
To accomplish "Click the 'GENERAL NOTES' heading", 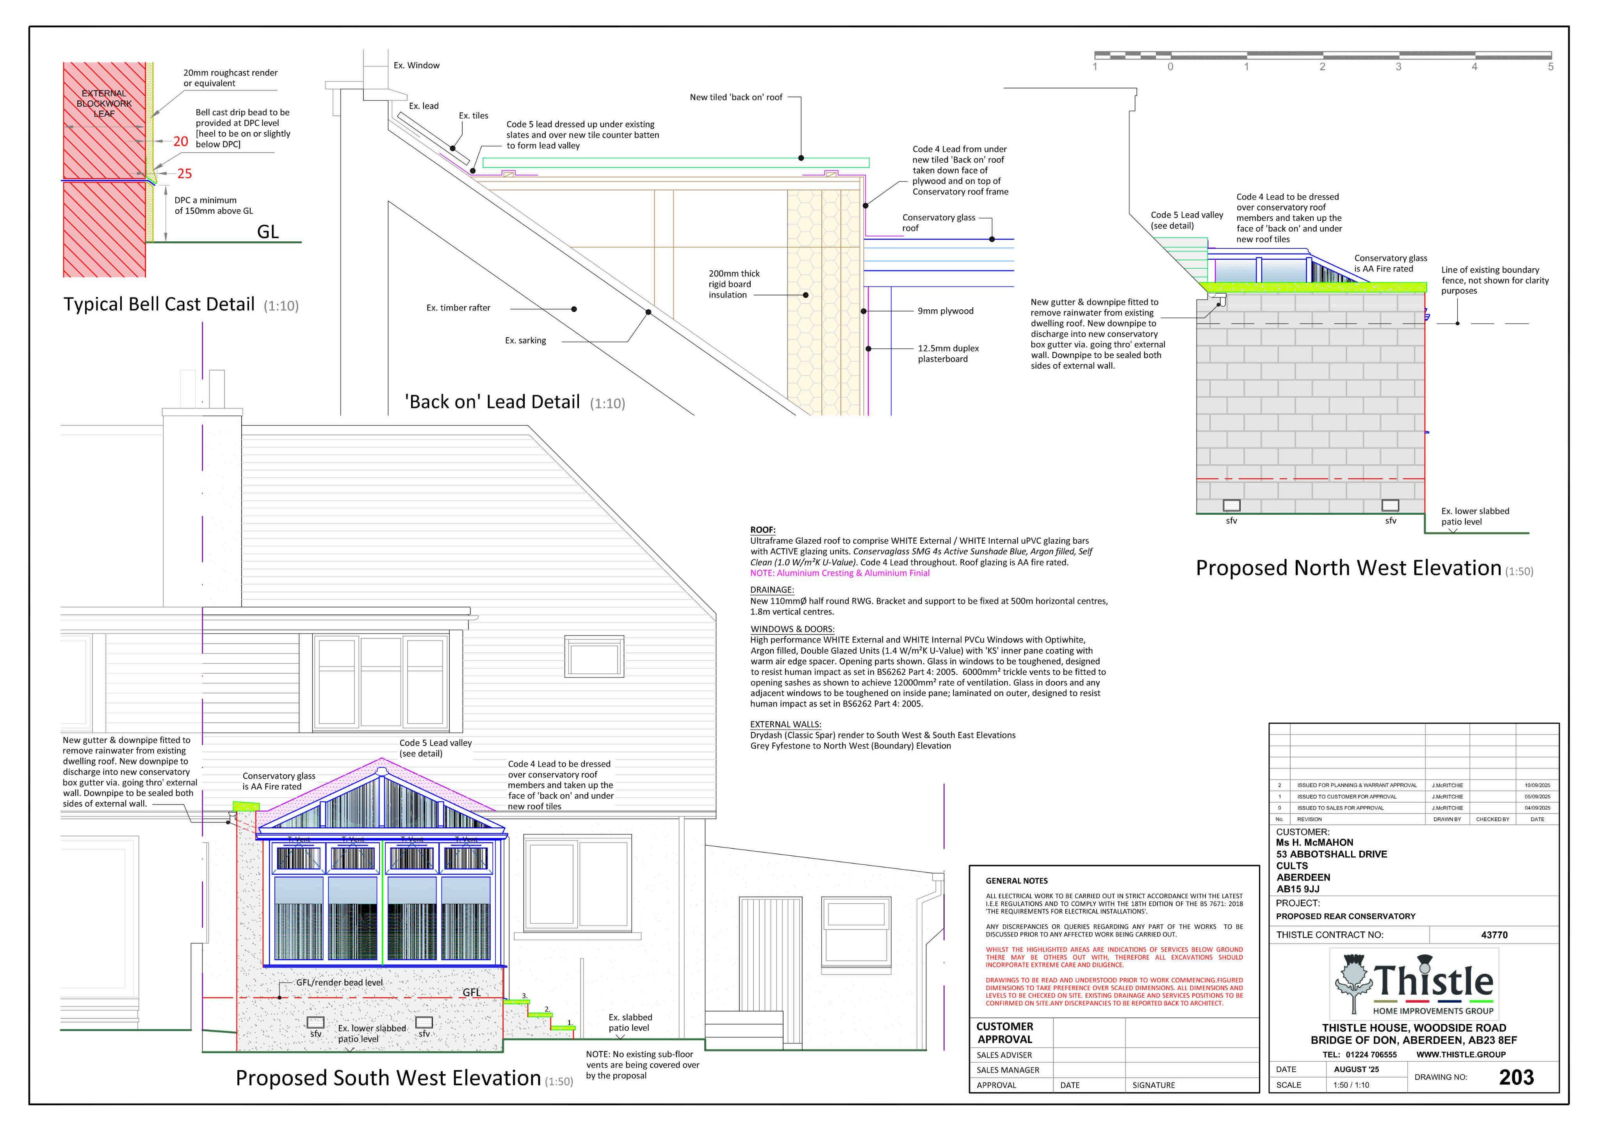I will pos(1017,881).
